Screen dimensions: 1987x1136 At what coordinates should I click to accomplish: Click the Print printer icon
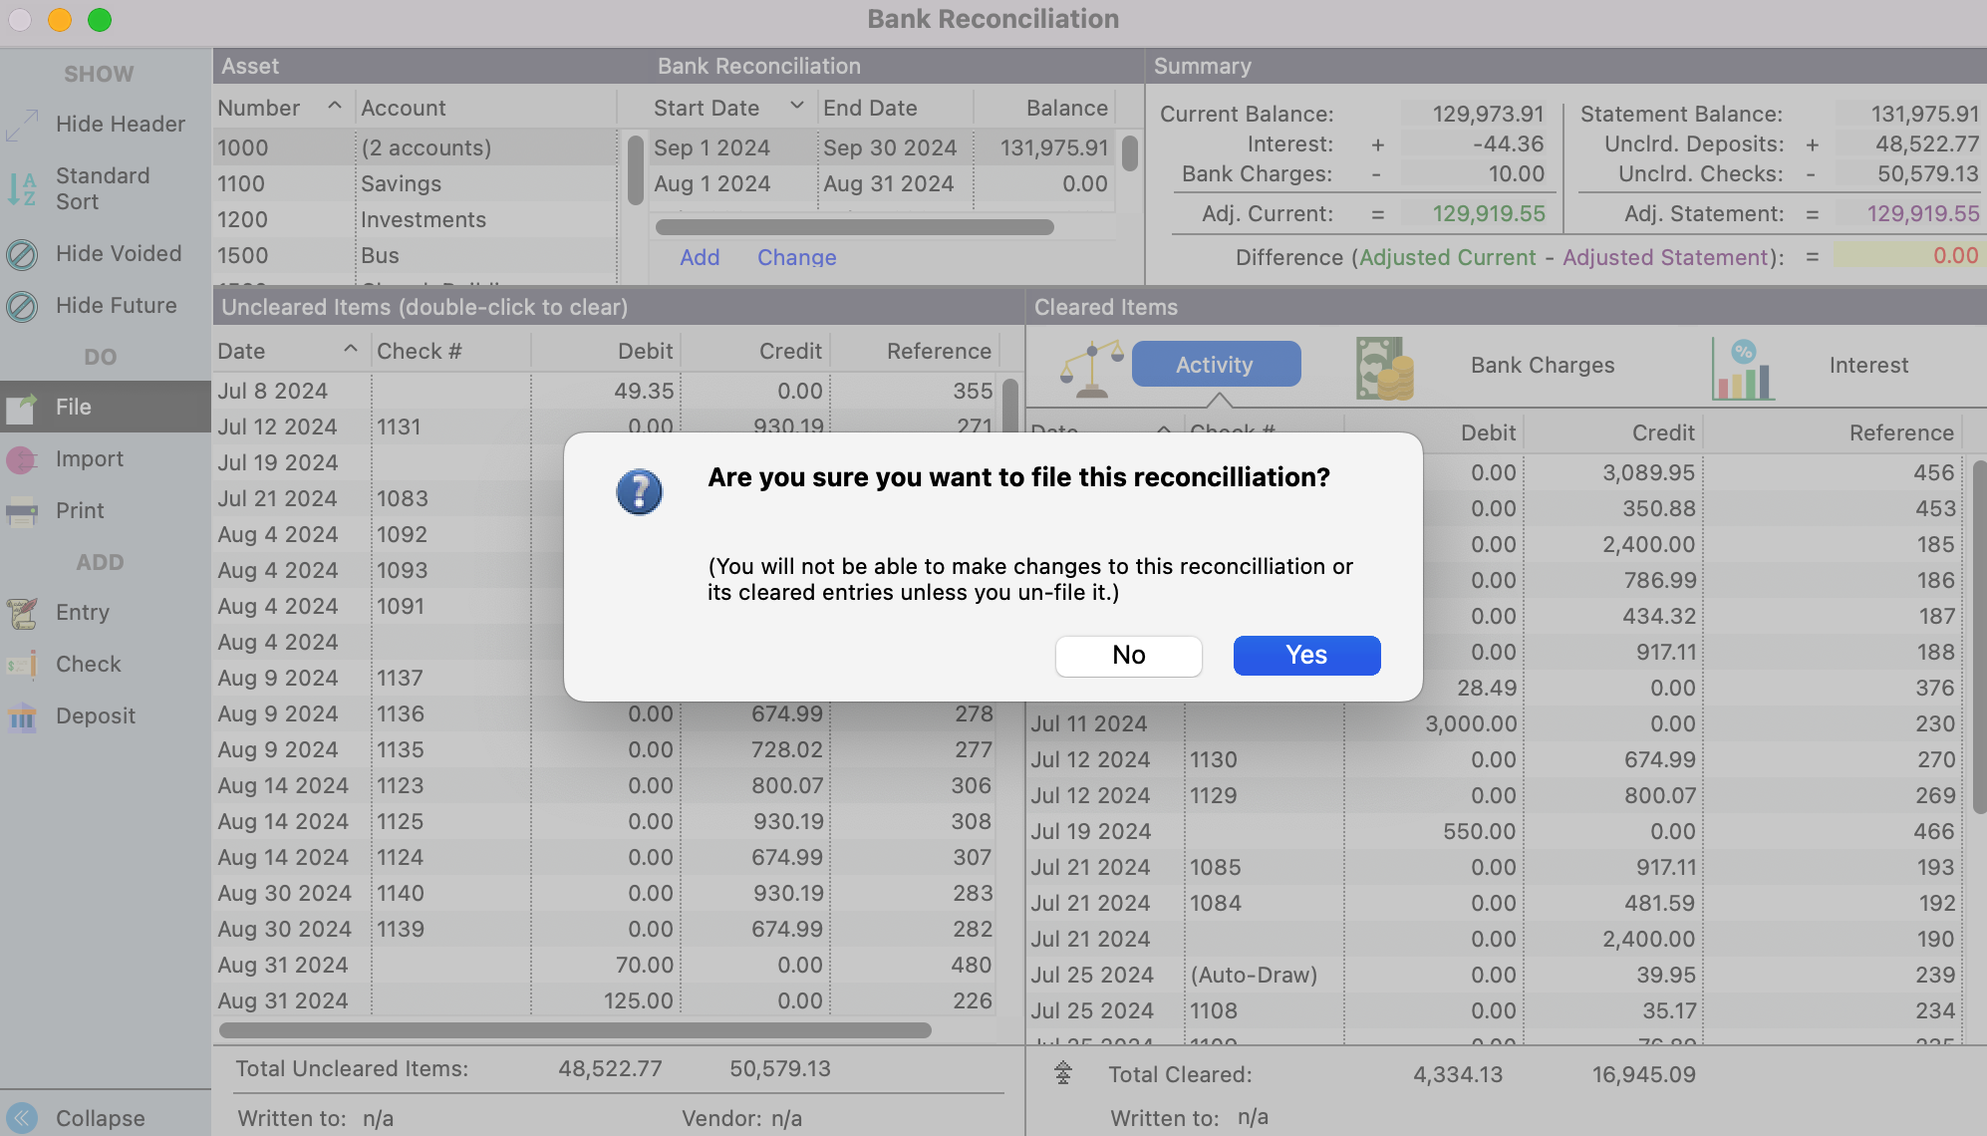(x=22, y=511)
